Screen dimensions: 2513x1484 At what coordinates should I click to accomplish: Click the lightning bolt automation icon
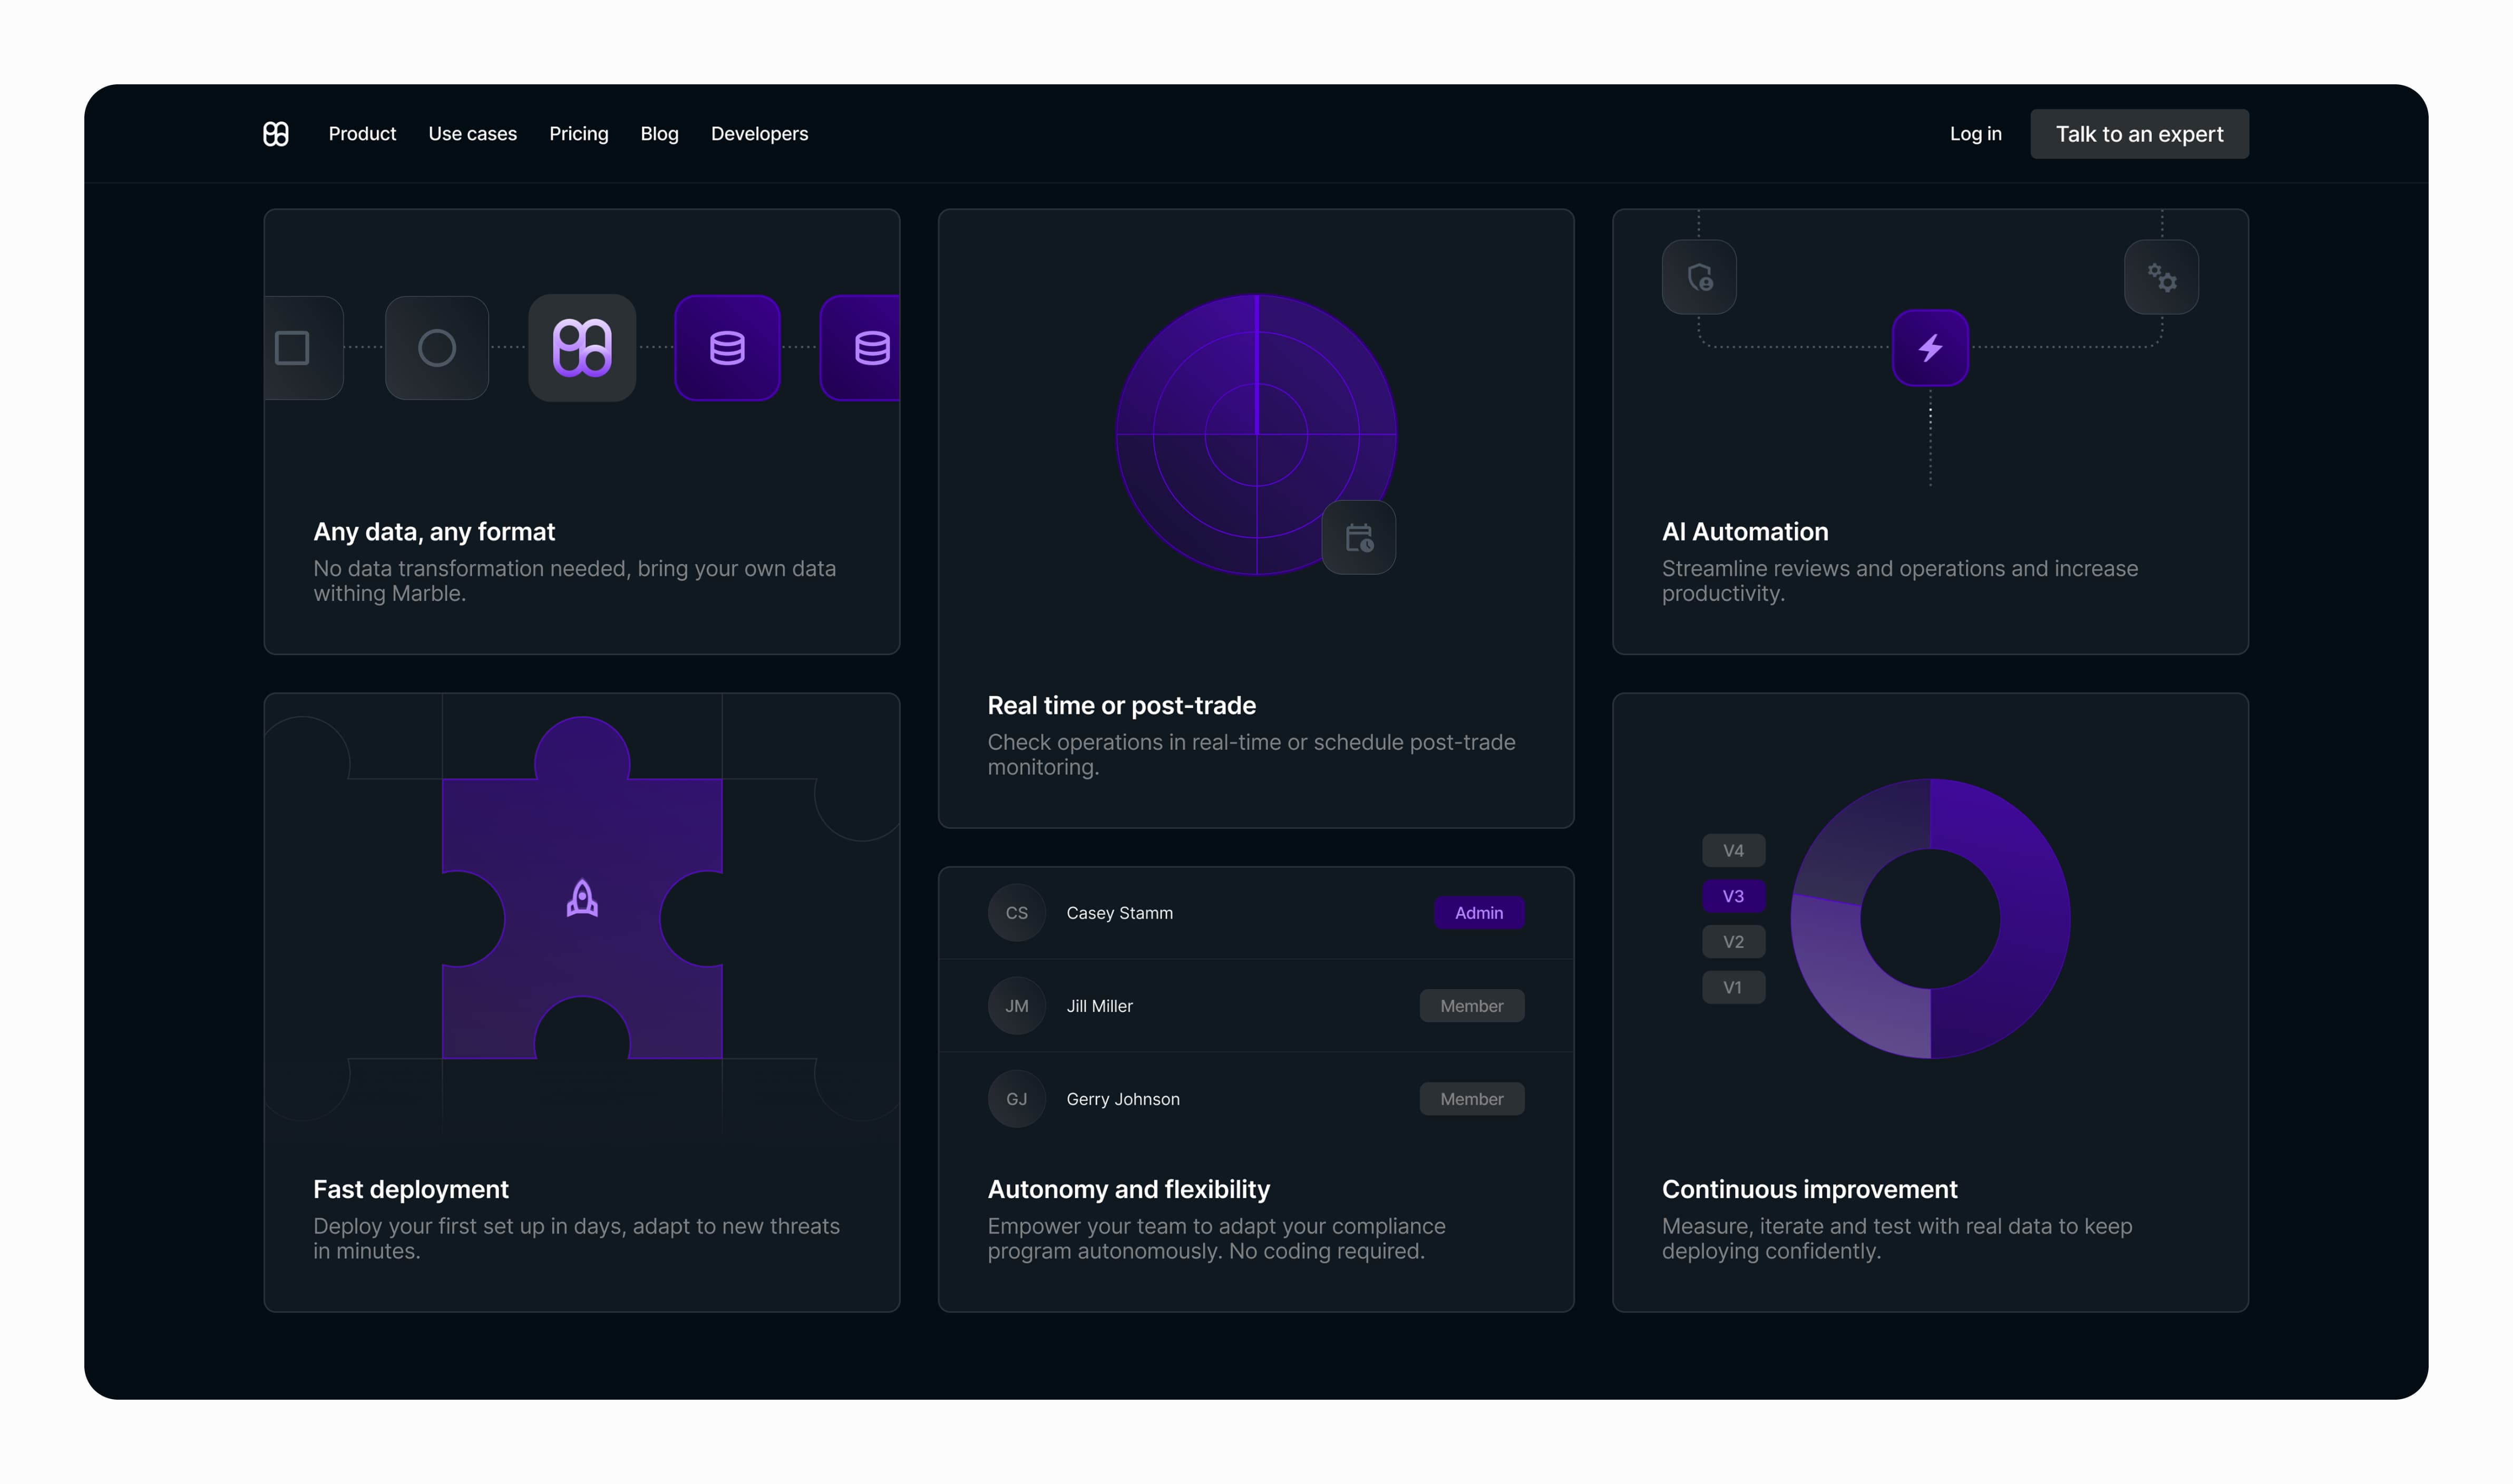click(x=1930, y=348)
